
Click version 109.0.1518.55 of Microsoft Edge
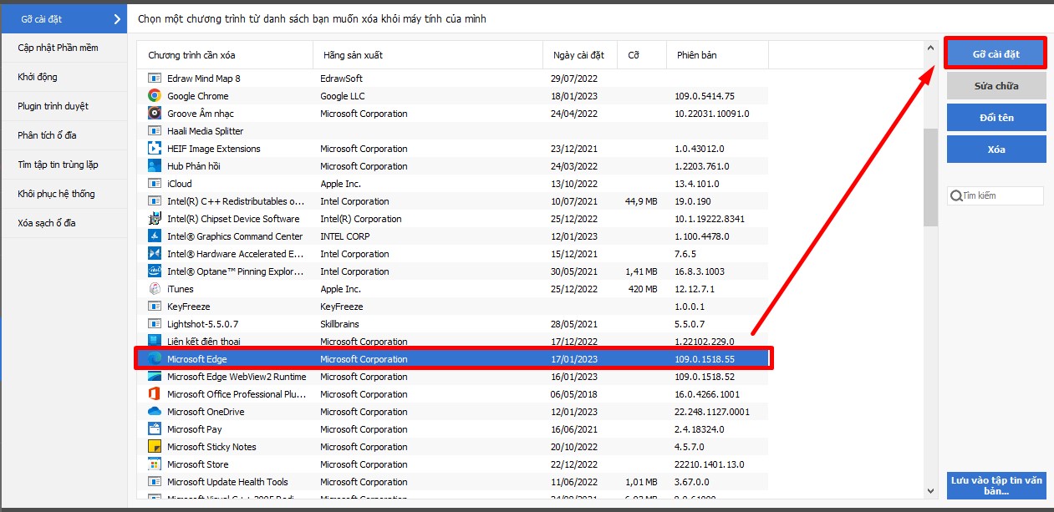(705, 359)
